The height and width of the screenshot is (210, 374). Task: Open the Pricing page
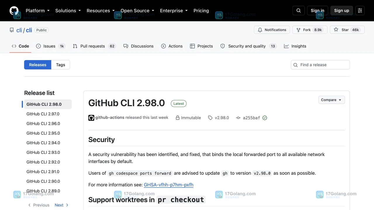pos(201,10)
